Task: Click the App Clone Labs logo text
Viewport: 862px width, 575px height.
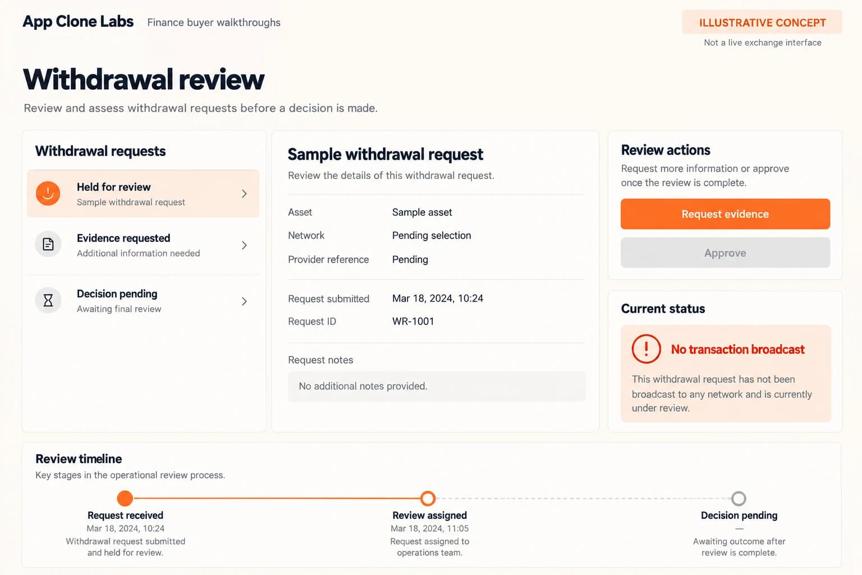Action: point(78,21)
